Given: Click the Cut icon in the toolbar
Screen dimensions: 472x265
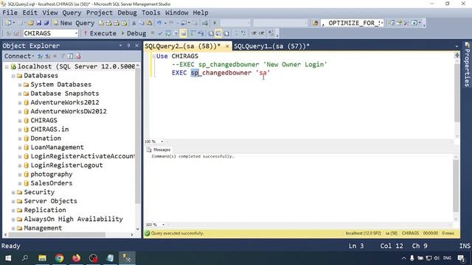Looking at the screenshot, I should coord(134,23).
